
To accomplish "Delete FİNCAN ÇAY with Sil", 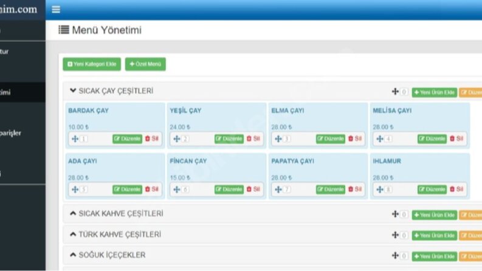I will point(253,189).
